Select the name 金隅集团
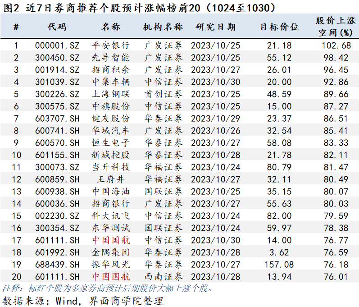The image size is (359, 307). tap(111, 252)
